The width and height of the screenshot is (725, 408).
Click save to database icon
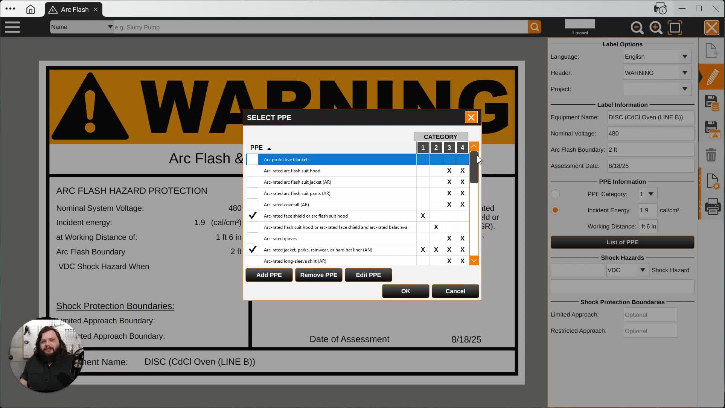[x=712, y=103]
